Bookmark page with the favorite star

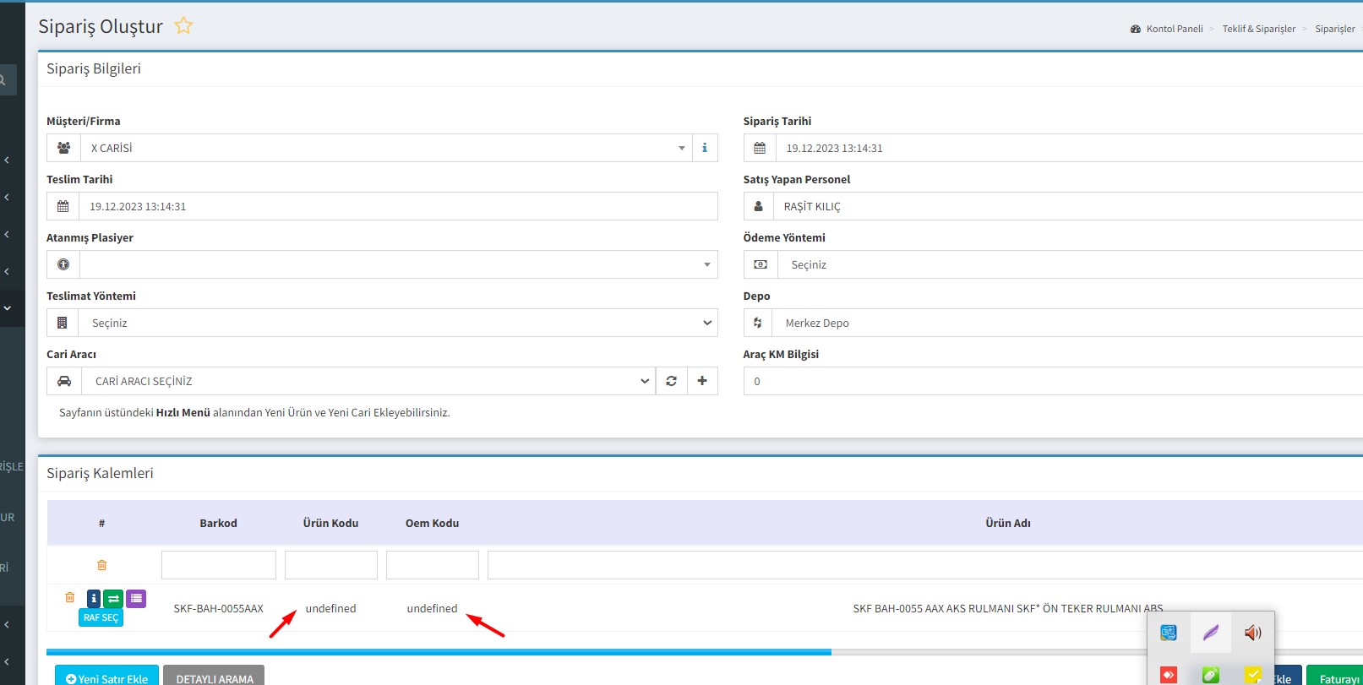[183, 26]
